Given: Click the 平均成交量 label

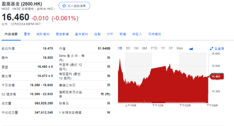Looking at the screenshot, I should pos(10,113).
